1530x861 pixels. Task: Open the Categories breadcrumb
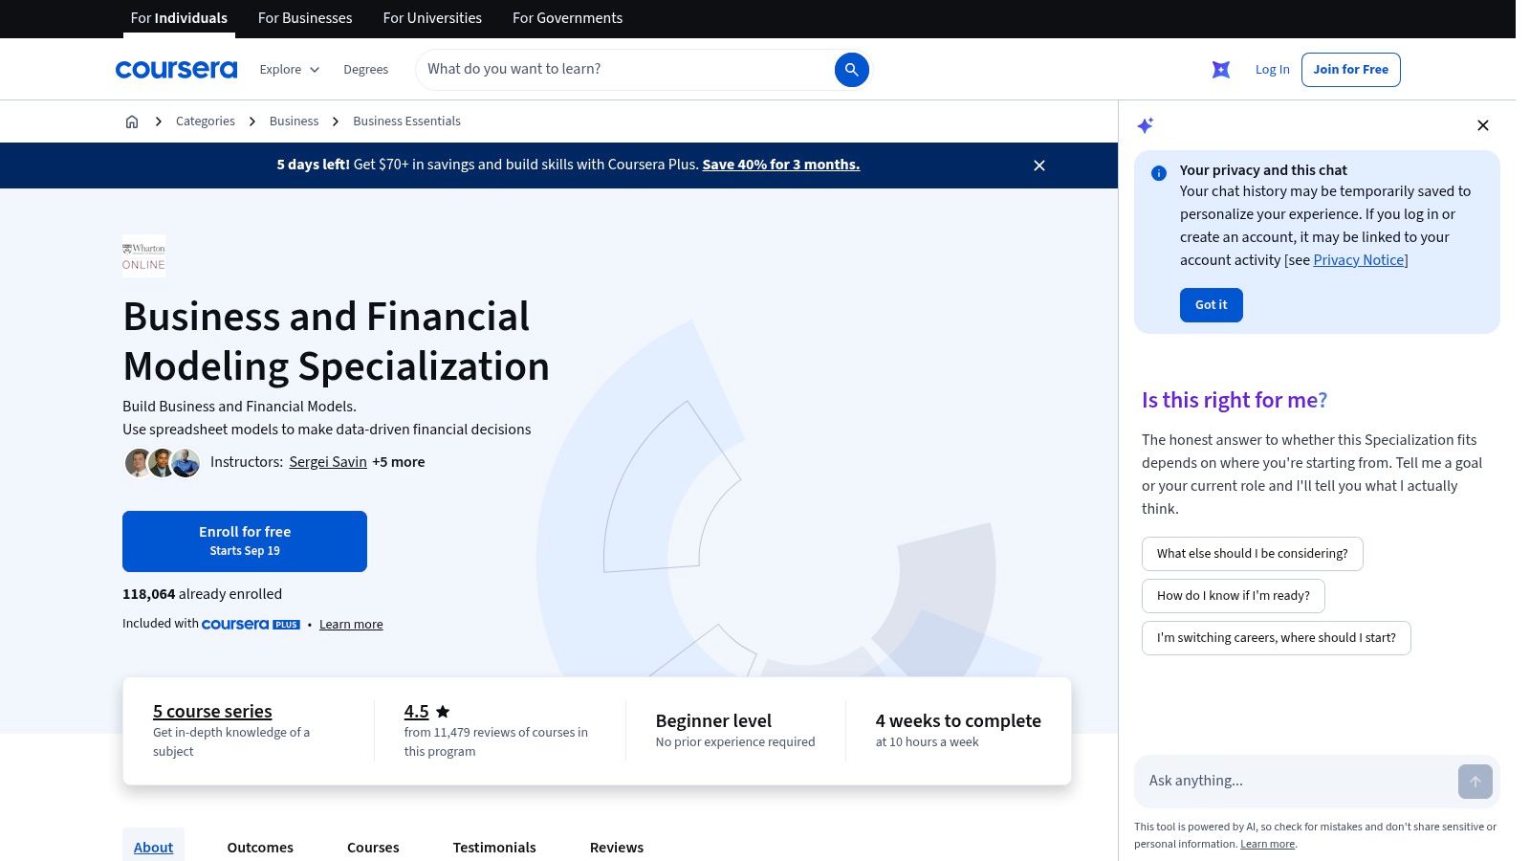pos(206,121)
